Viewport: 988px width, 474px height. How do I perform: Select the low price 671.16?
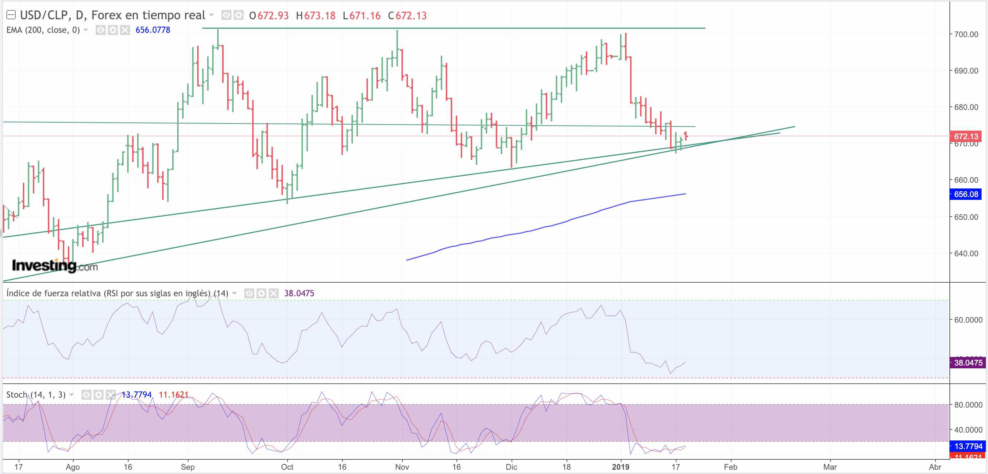(x=365, y=16)
